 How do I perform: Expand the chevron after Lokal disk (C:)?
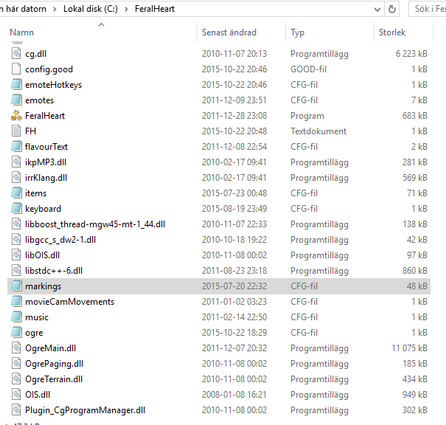(x=126, y=9)
